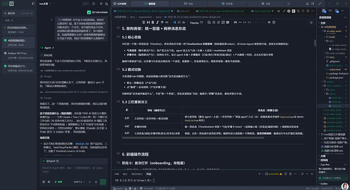The height and width of the screenshot is (190, 350).
Task: Collapse the 5.3 三栏重新分工 heading marker
Action: [118, 102]
